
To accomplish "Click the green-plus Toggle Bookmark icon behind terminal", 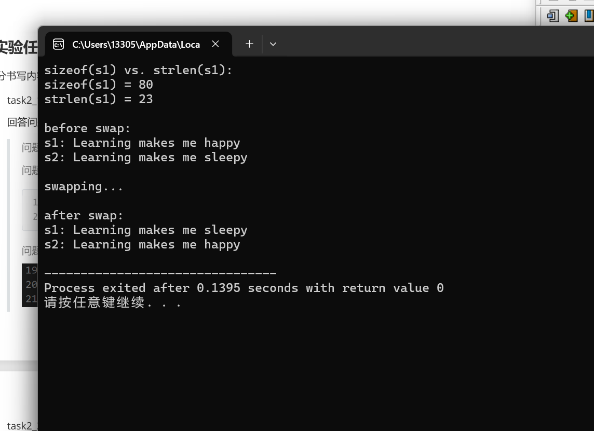I will click(x=571, y=16).
